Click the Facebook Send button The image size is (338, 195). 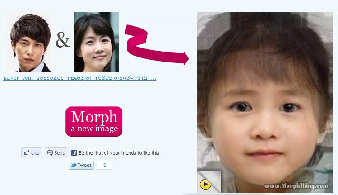coord(56,153)
